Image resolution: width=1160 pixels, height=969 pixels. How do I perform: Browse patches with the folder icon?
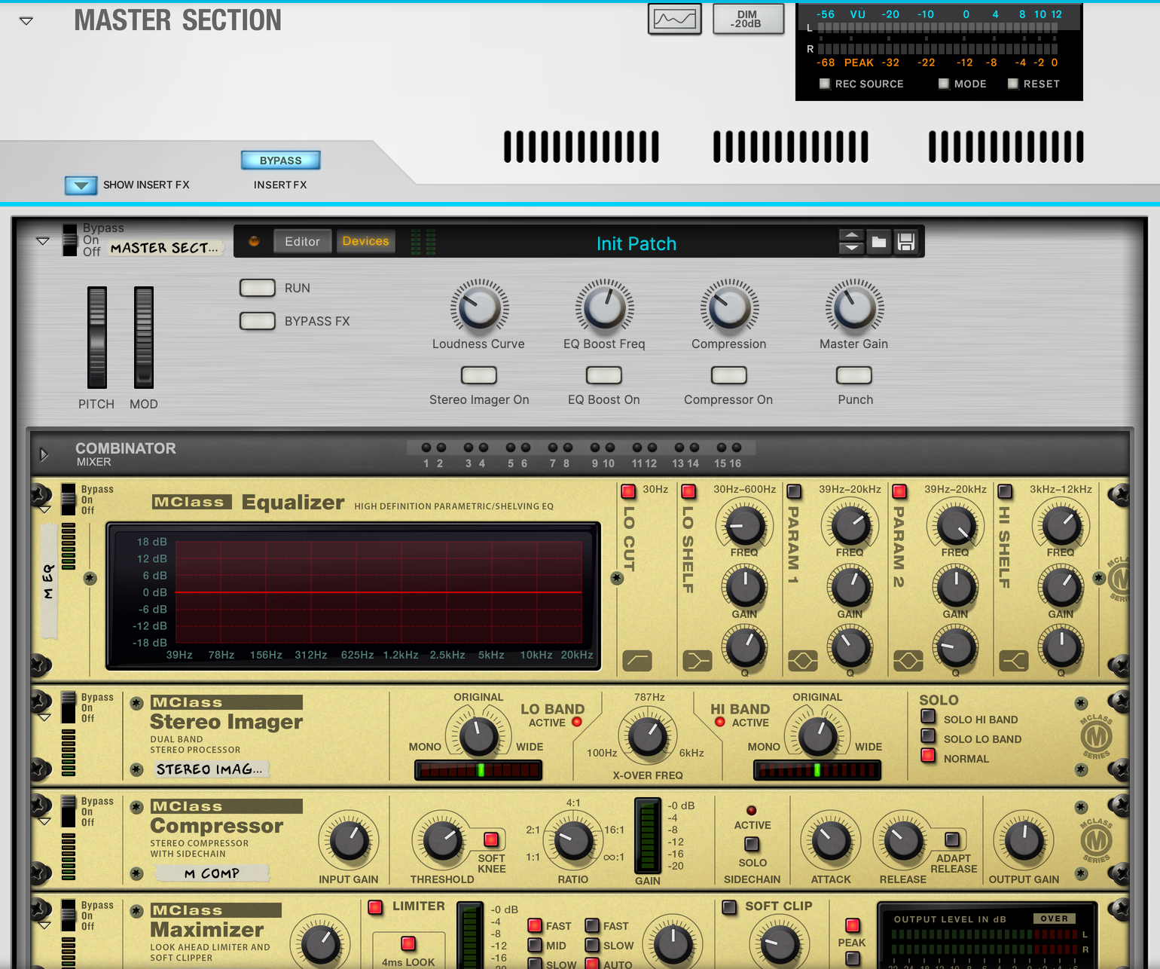(879, 242)
